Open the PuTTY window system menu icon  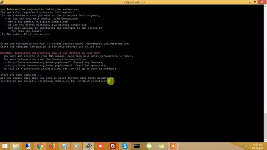[x=2, y=2]
